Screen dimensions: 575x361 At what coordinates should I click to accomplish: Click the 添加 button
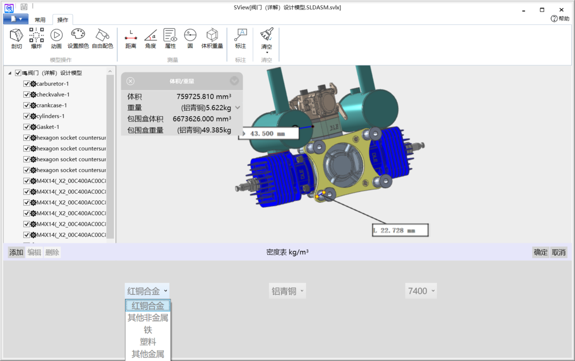click(x=16, y=253)
